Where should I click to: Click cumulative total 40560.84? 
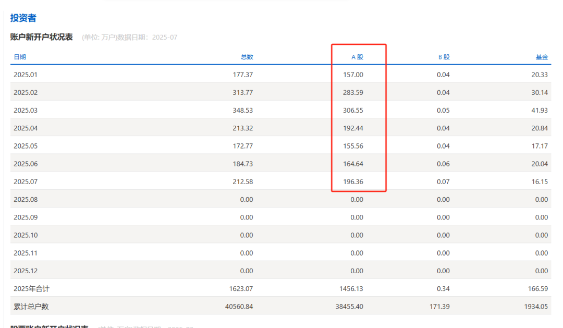click(239, 307)
